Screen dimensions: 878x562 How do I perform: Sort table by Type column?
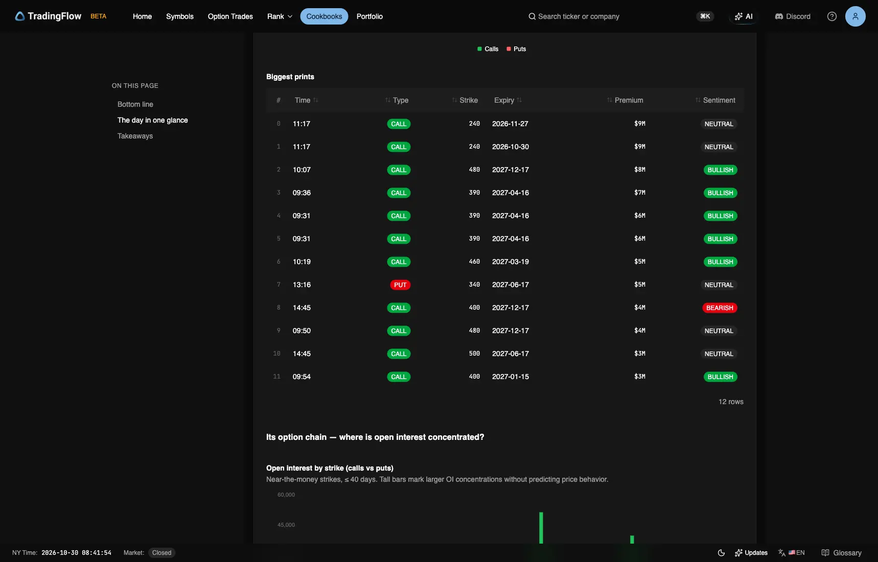(x=397, y=100)
